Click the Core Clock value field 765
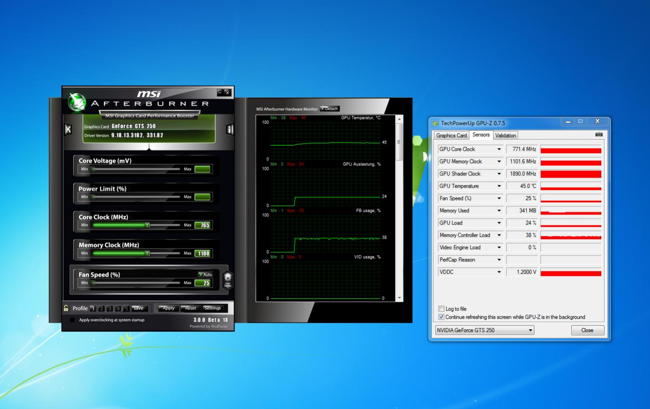 [x=203, y=225]
